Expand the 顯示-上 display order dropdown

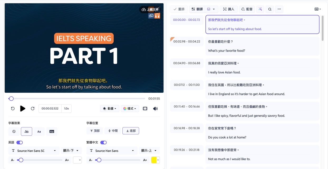click(149, 151)
